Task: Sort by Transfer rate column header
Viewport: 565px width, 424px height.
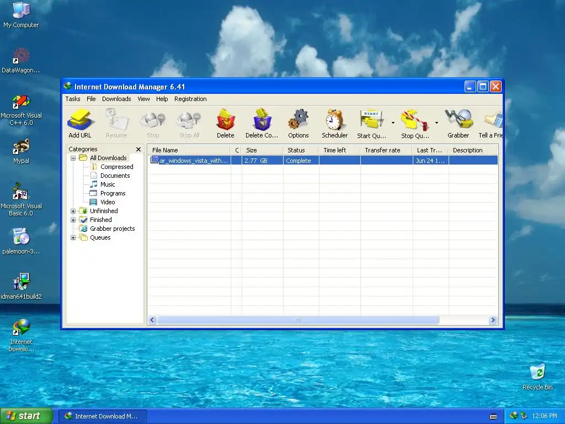Action: [386, 150]
